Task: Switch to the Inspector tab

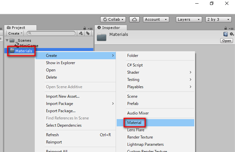Action: (111, 28)
